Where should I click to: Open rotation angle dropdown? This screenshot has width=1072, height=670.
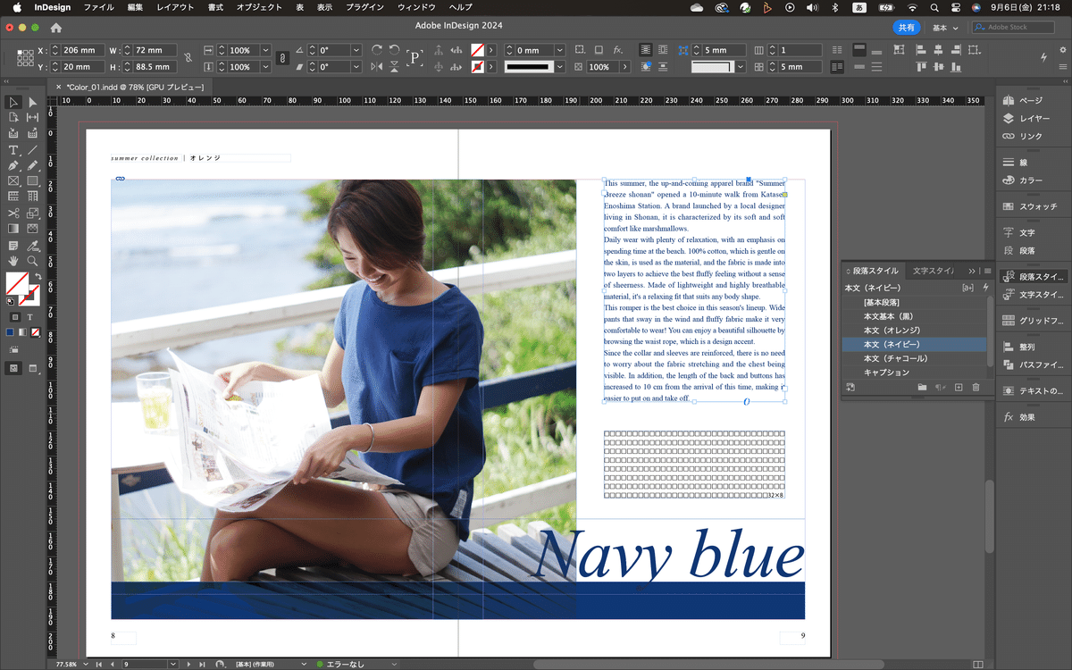356,51
